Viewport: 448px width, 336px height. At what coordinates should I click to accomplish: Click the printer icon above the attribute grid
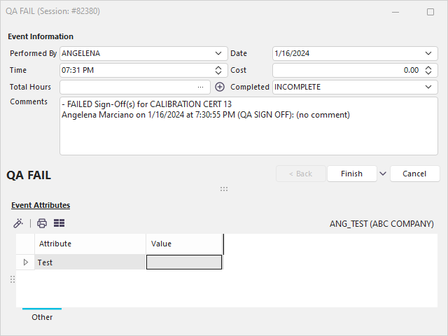tap(42, 223)
